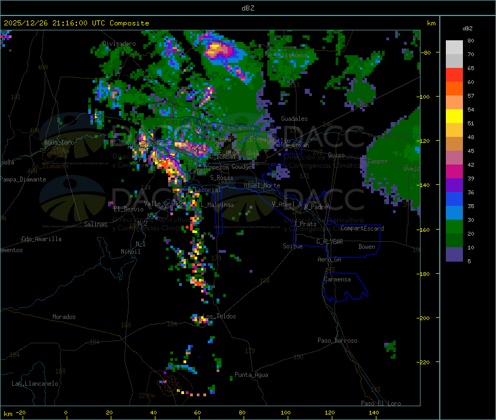Select the Guadales place label
This screenshot has width=496, height=420.
(294, 119)
